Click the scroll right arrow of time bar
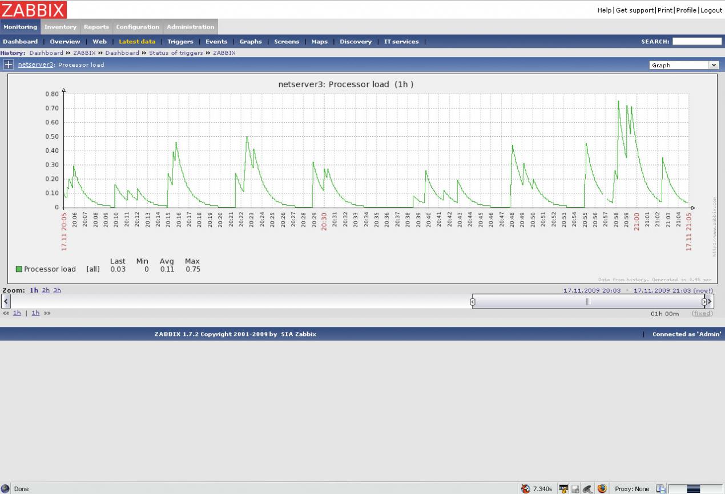The height and width of the screenshot is (494, 725). click(x=710, y=301)
